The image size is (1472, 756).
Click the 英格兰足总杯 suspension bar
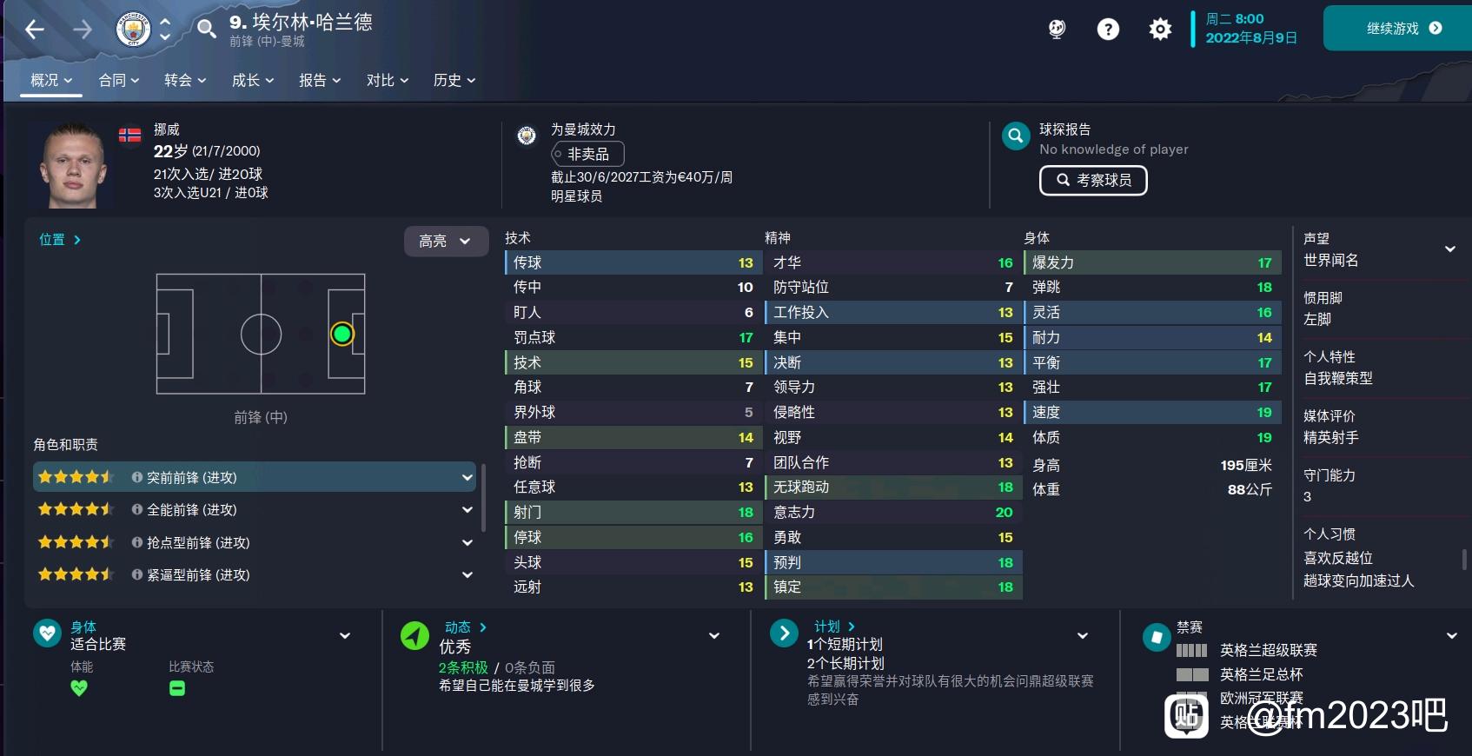[1191, 674]
